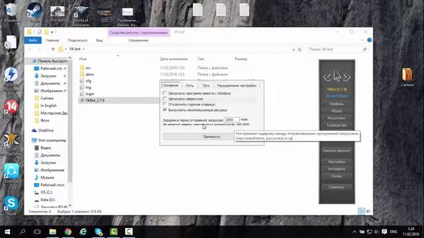Click the Explorer up-one-level arrow
The height and width of the screenshot is (238, 424).
[53, 49]
